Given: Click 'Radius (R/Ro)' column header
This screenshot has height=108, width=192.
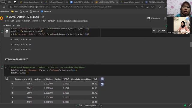Looking at the screenshot, I should click(62, 79).
